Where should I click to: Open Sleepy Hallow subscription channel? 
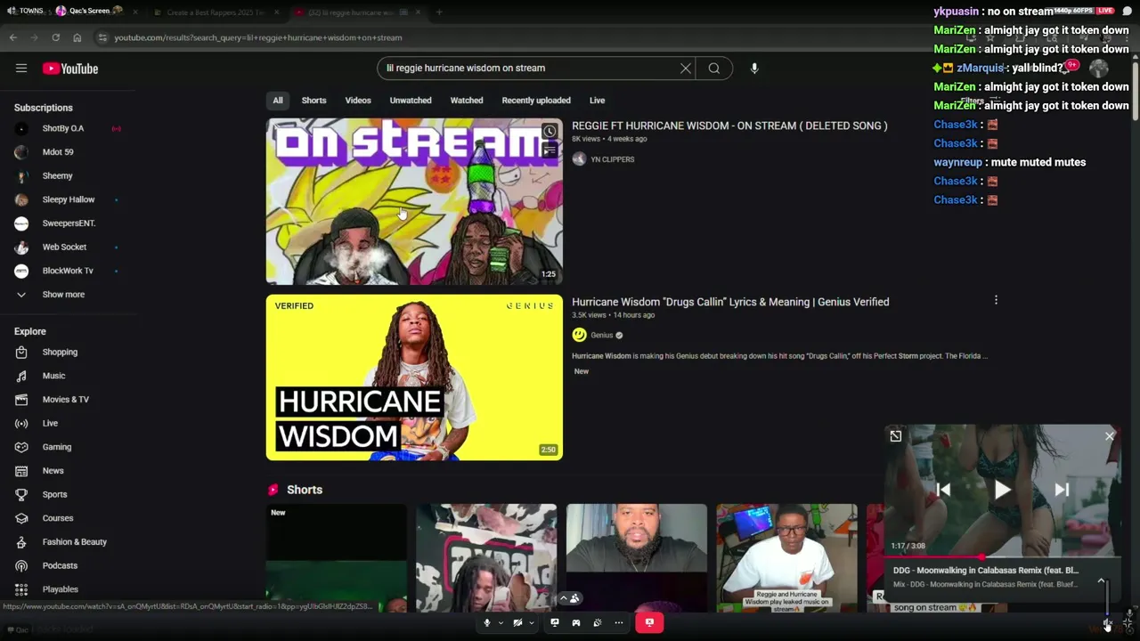coord(68,200)
